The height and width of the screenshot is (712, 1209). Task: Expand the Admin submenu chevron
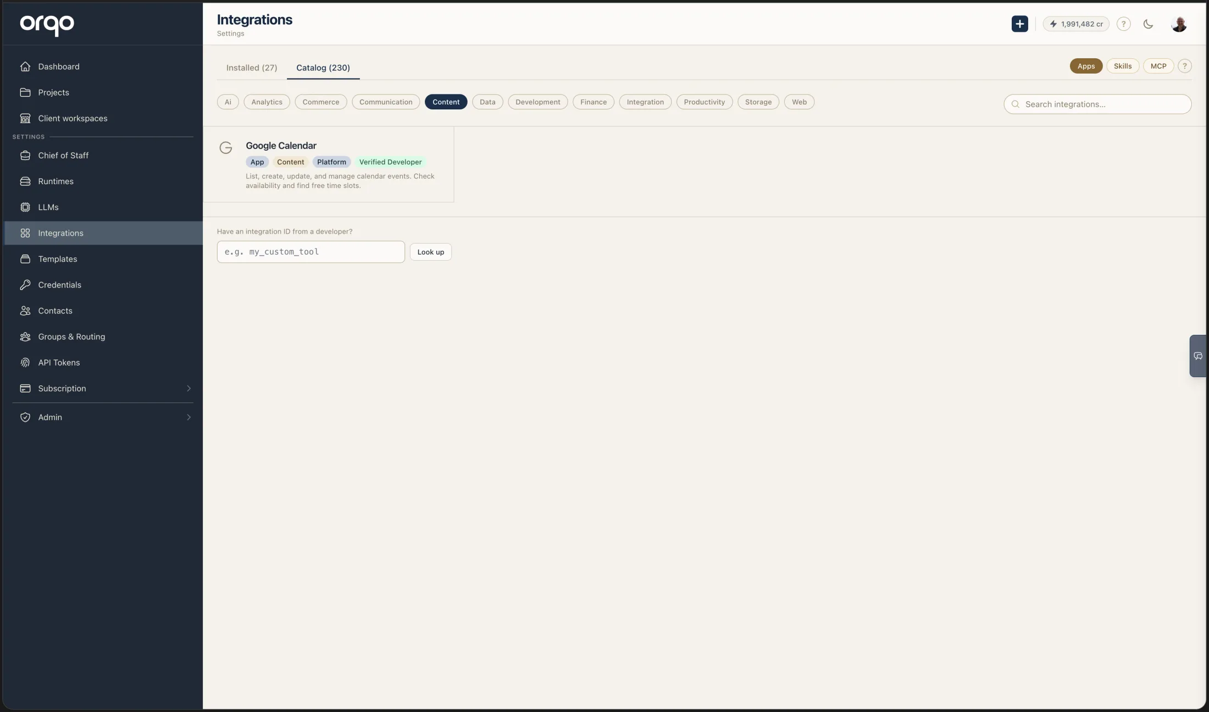(x=188, y=417)
